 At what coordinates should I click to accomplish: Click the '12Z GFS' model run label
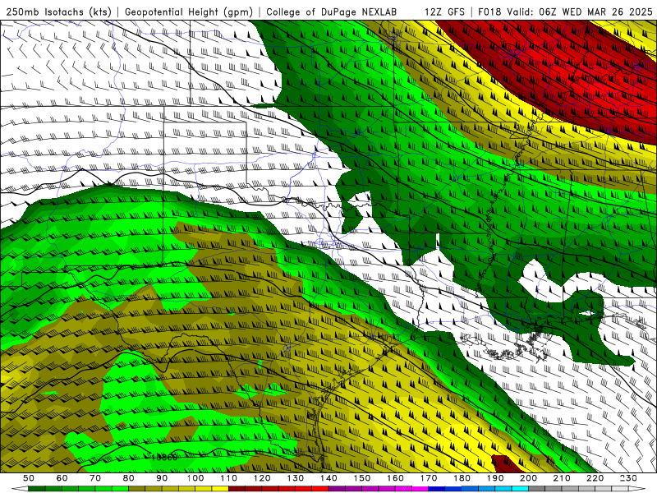pos(444,12)
